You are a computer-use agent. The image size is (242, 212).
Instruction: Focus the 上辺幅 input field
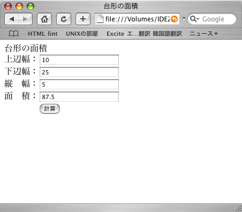pos(79,60)
